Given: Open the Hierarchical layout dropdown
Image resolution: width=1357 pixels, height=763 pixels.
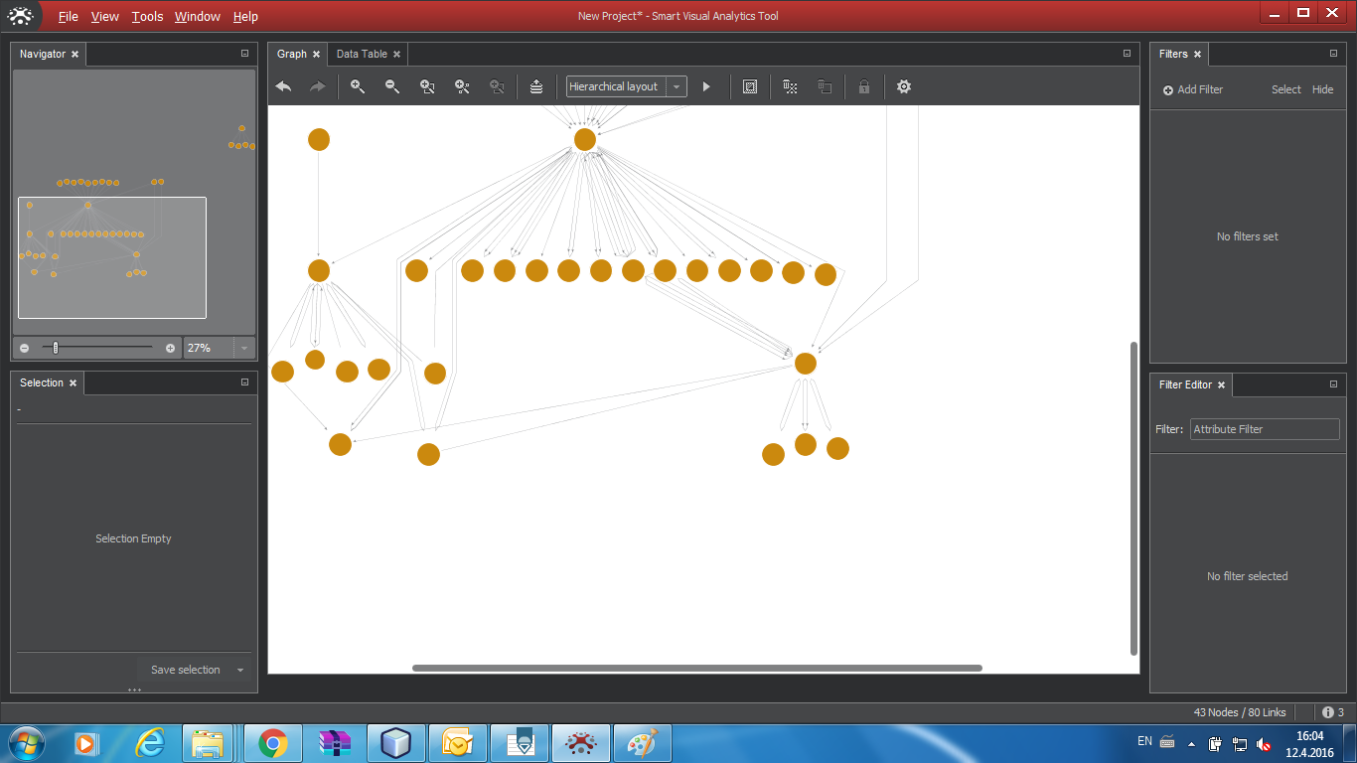Looking at the screenshot, I should tap(677, 87).
